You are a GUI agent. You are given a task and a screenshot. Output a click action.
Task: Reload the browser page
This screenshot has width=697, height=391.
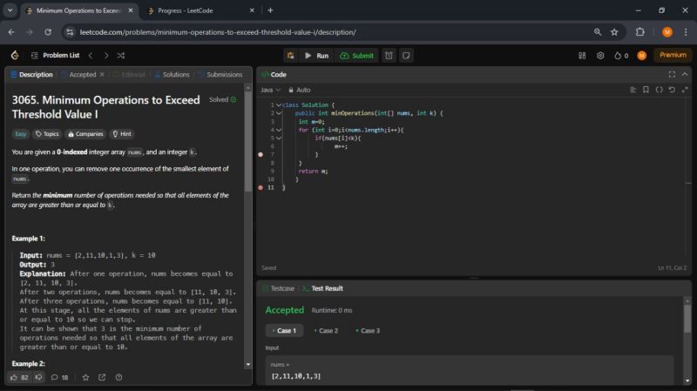click(x=48, y=32)
